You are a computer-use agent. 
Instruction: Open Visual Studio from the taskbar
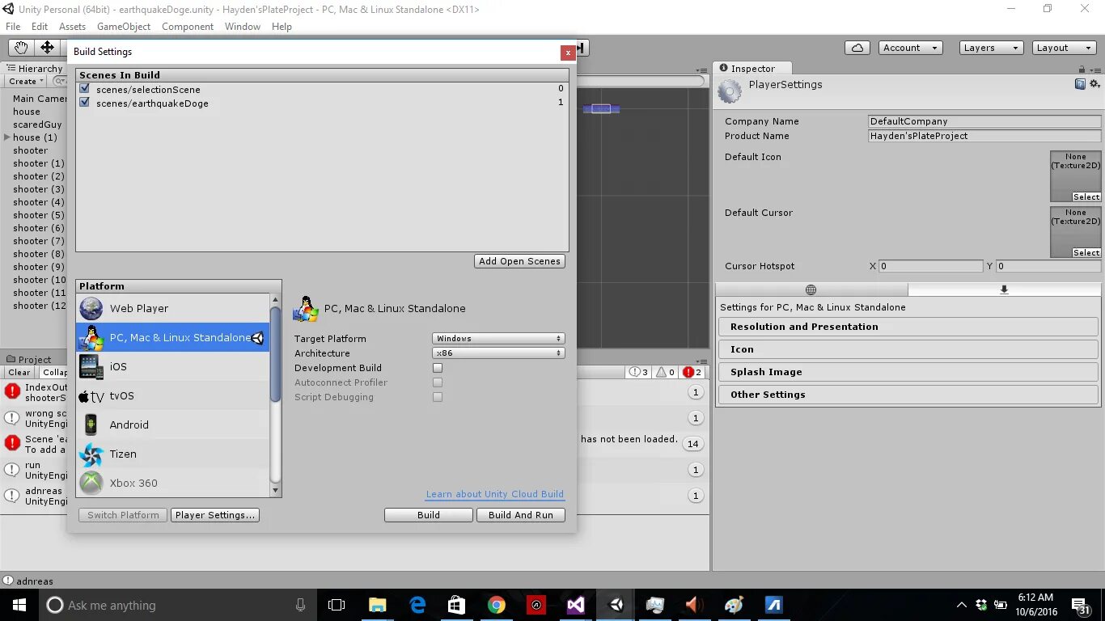(x=576, y=605)
